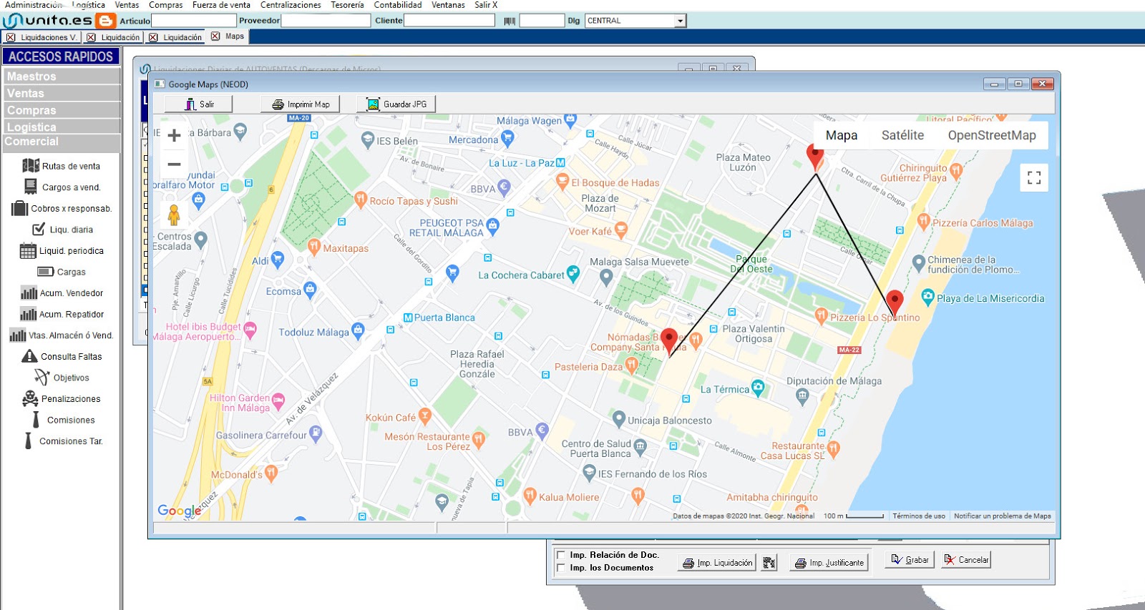Viewport: 1145px width, 610px height.
Task: Open Administración menu
Action: pos(34,5)
